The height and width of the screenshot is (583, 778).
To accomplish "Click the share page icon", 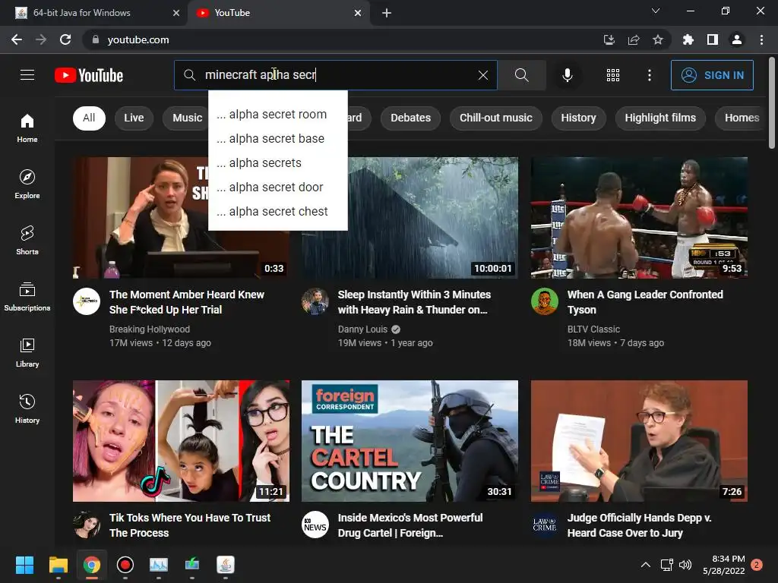I will click(x=634, y=39).
